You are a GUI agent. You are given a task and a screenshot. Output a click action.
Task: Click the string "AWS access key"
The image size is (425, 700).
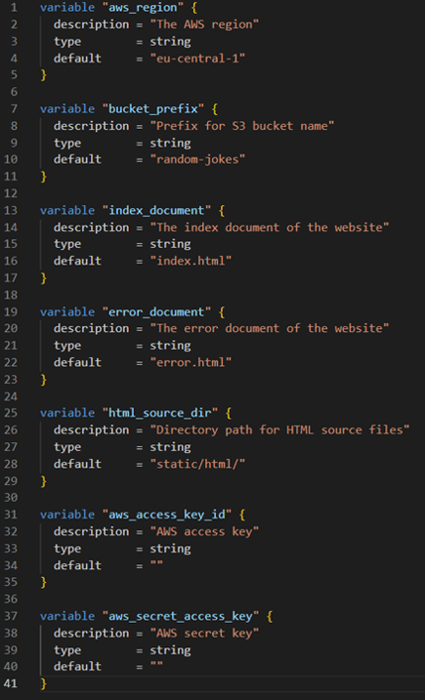tap(204, 531)
